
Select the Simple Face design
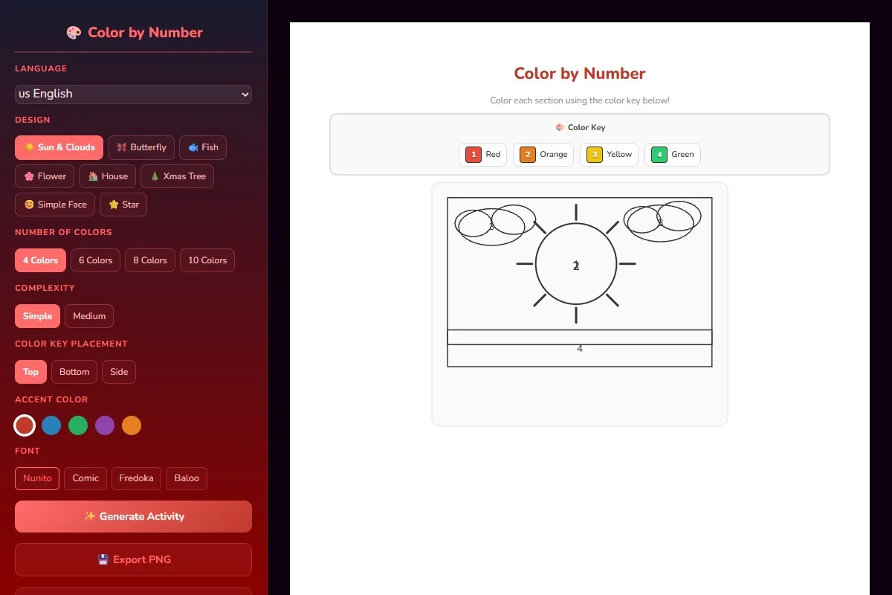pyautogui.click(x=55, y=205)
